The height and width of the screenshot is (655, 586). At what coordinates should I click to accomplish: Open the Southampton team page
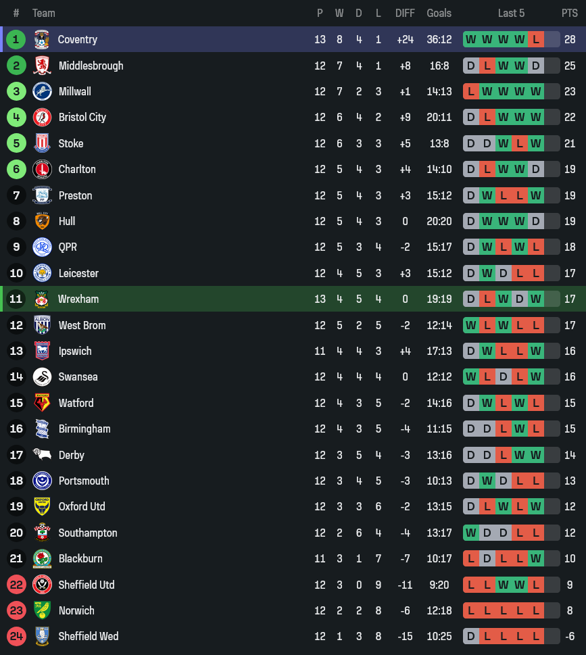[88, 533]
